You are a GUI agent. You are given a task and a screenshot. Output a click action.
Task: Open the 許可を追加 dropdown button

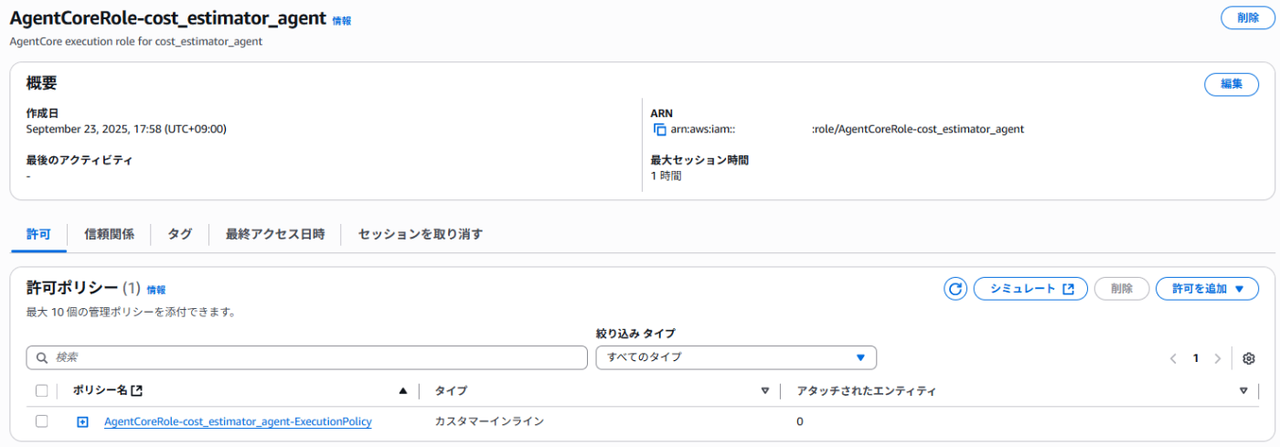[1207, 289]
